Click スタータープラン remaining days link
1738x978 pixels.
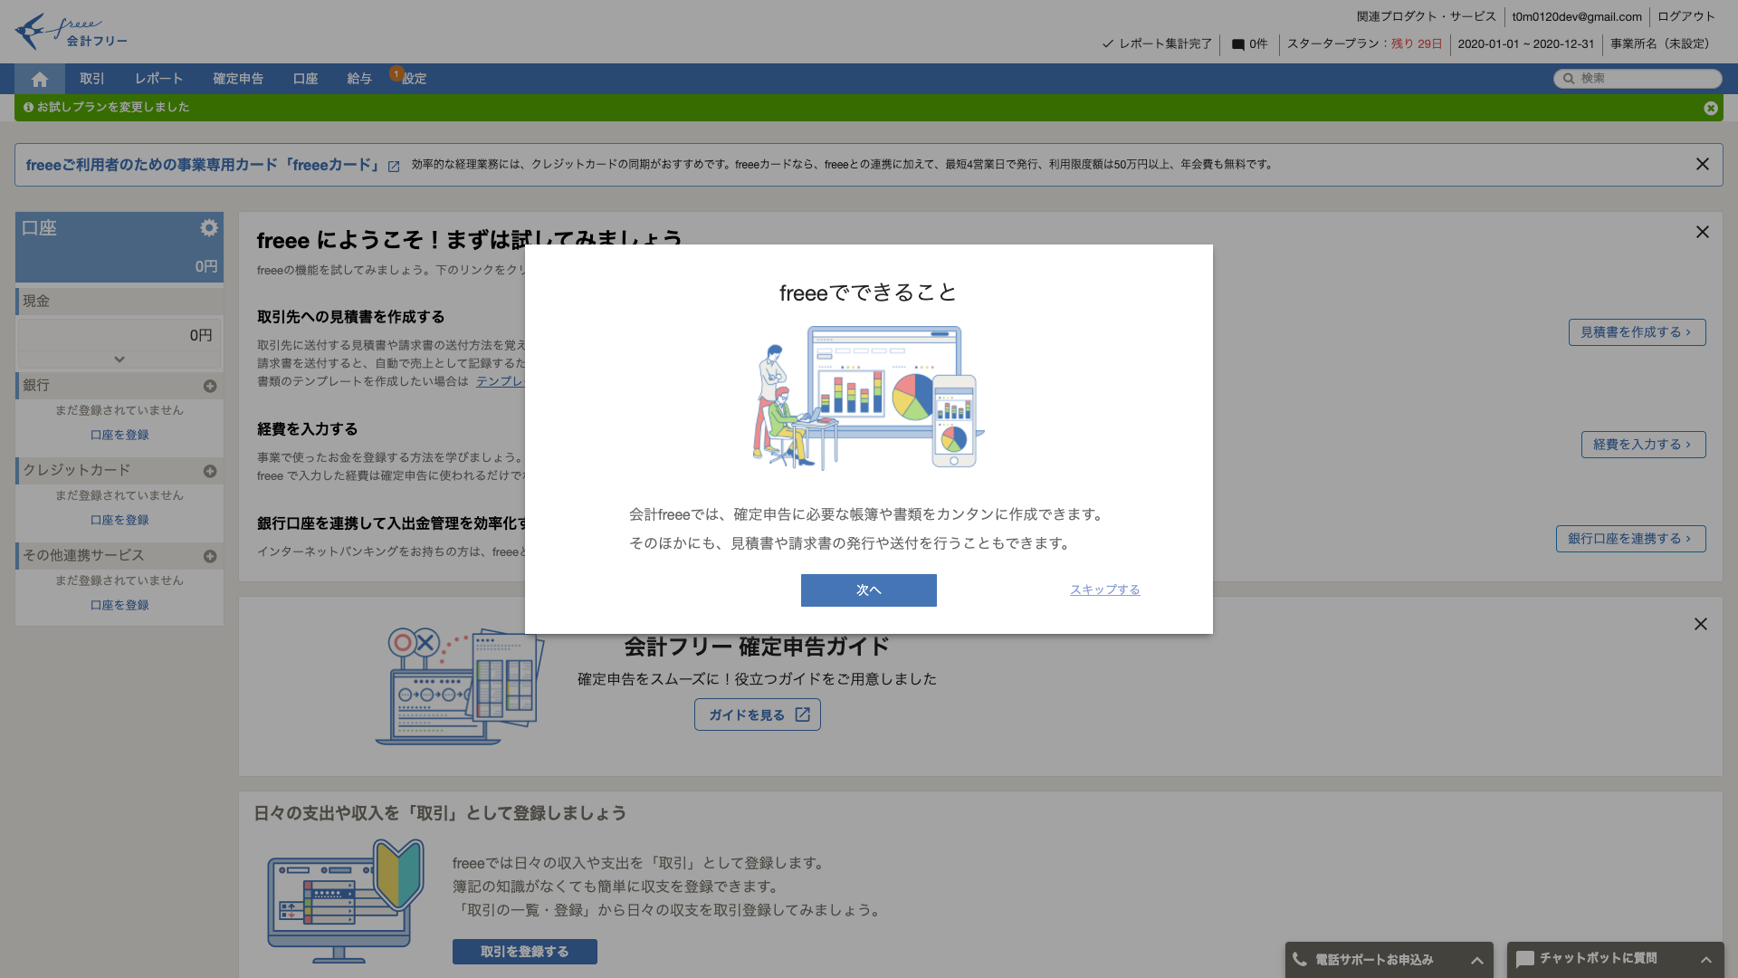tap(1364, 43)
